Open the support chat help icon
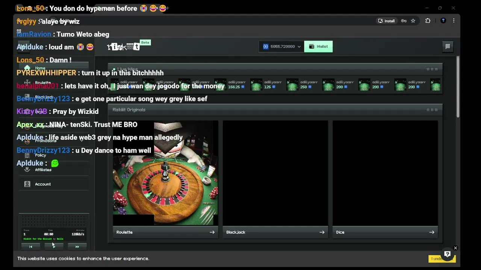Image resolution: width=481 pixels, height=270 pixels. tap(447, 254)
